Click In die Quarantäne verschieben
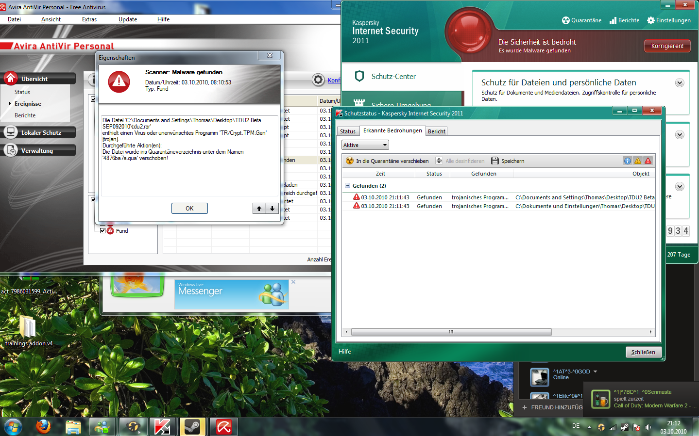The width and height of the screenshot is (699, 436). coord(387,161)
